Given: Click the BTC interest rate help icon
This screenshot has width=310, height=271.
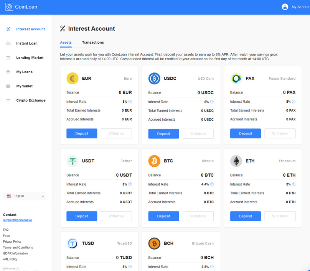Looking at the screenshot, I should 212,184.
